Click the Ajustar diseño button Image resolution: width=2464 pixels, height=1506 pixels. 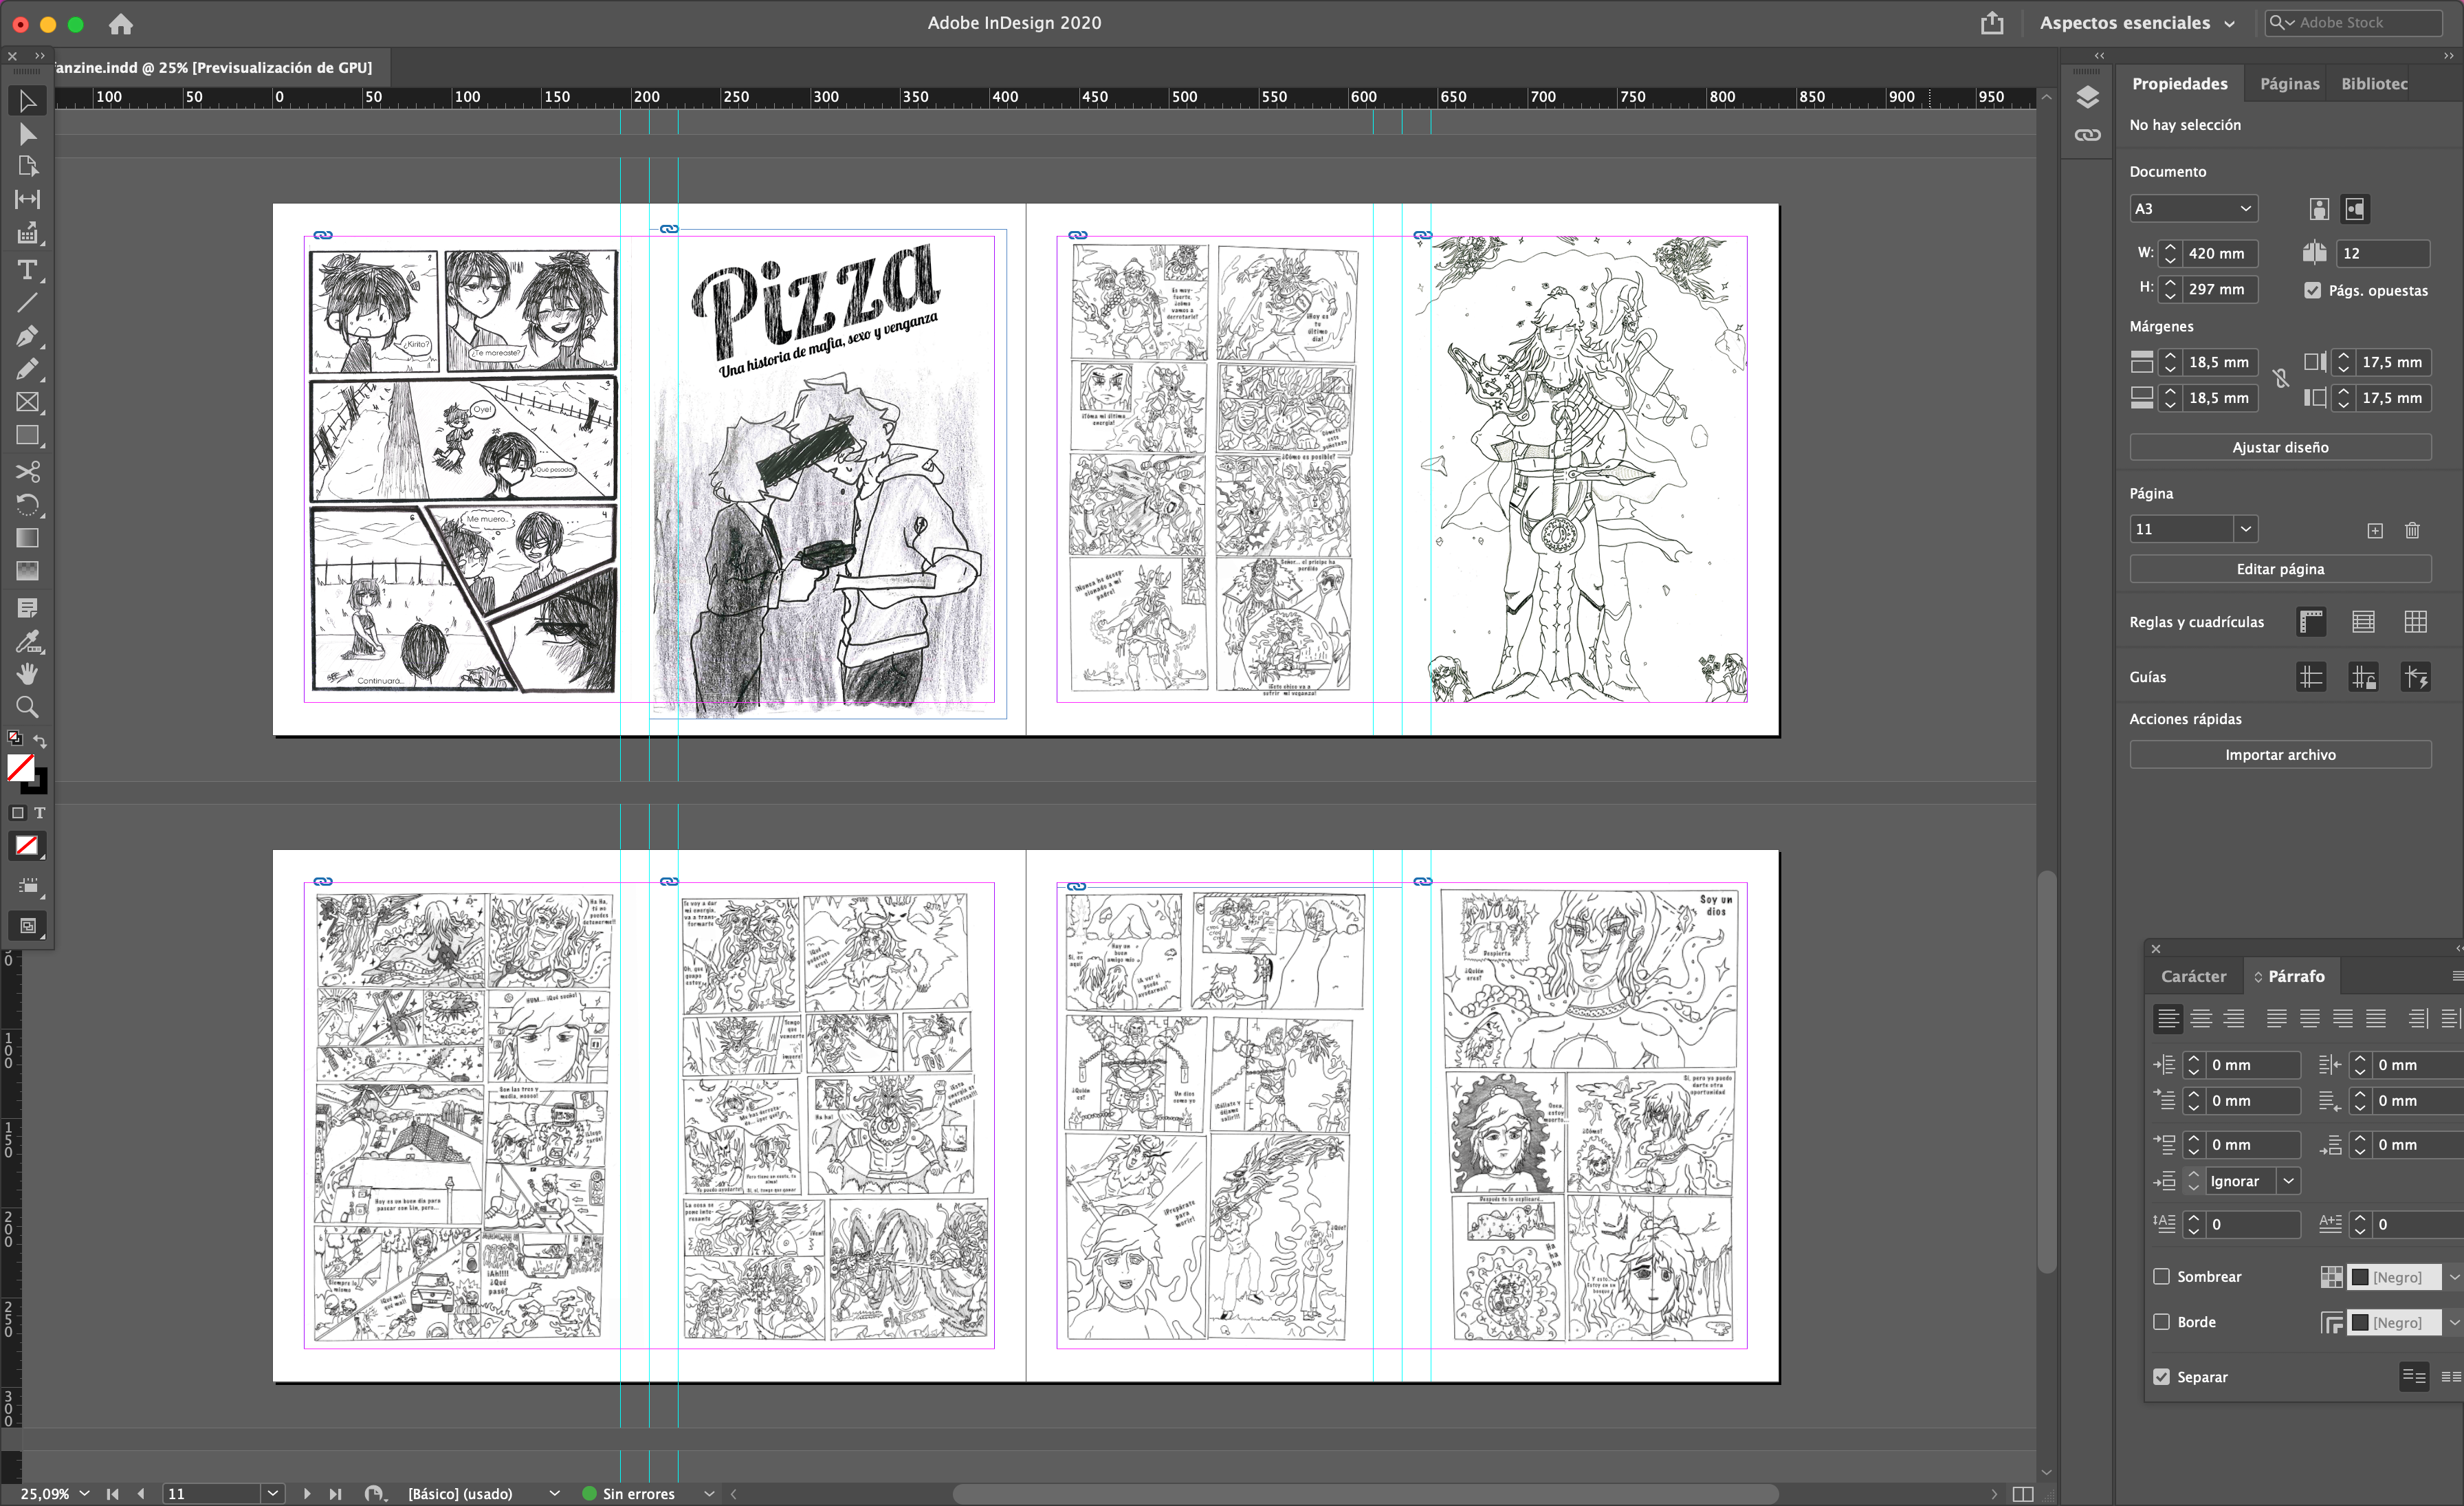pos(2280,447)
